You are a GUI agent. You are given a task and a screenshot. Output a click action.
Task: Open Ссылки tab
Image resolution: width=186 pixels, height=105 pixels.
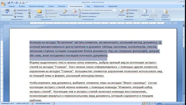[51, 6]
